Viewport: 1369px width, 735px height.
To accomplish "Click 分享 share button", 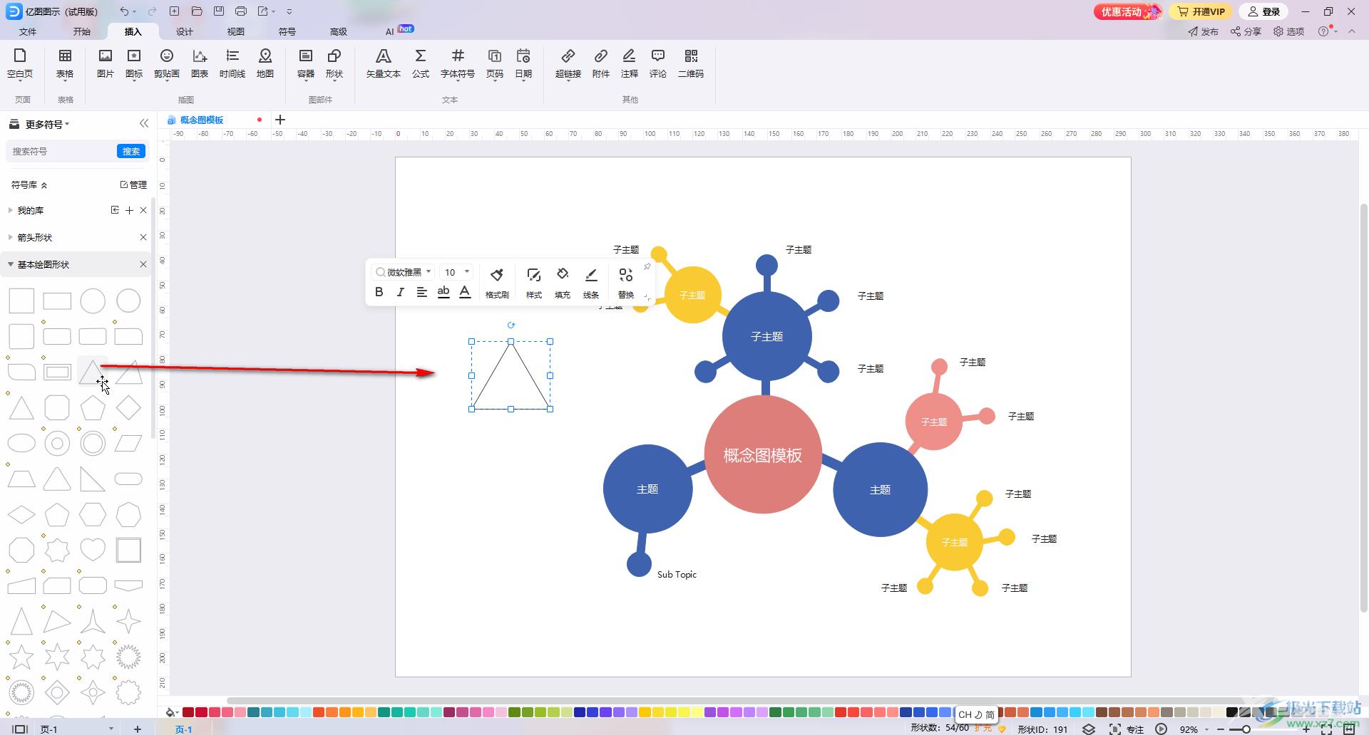I will pos(1246,31).
